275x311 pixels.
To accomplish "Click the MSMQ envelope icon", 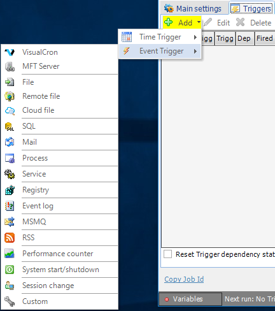I will pos(10,222).
